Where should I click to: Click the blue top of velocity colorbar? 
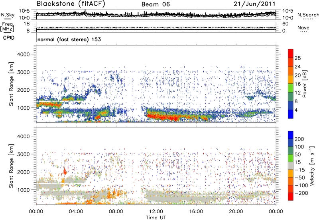click(x=291, y=135)
